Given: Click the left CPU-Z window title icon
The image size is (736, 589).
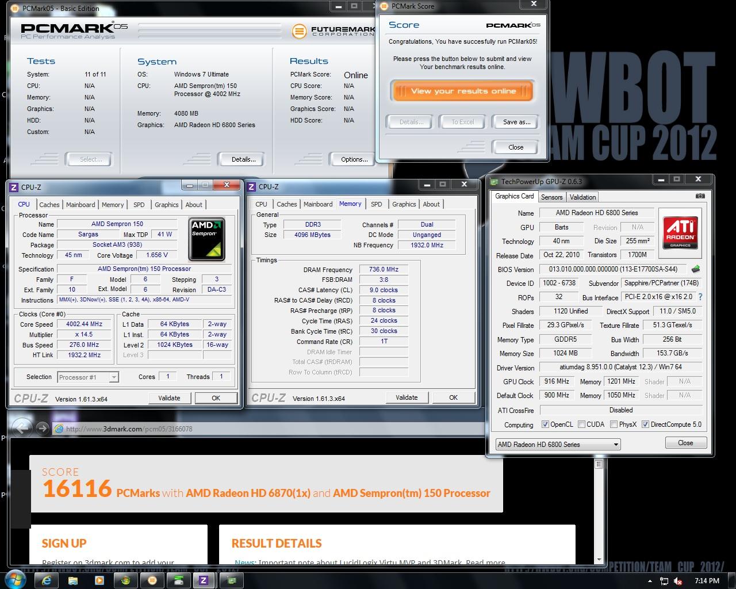Looking at the screenshot, I should point(14,187).
